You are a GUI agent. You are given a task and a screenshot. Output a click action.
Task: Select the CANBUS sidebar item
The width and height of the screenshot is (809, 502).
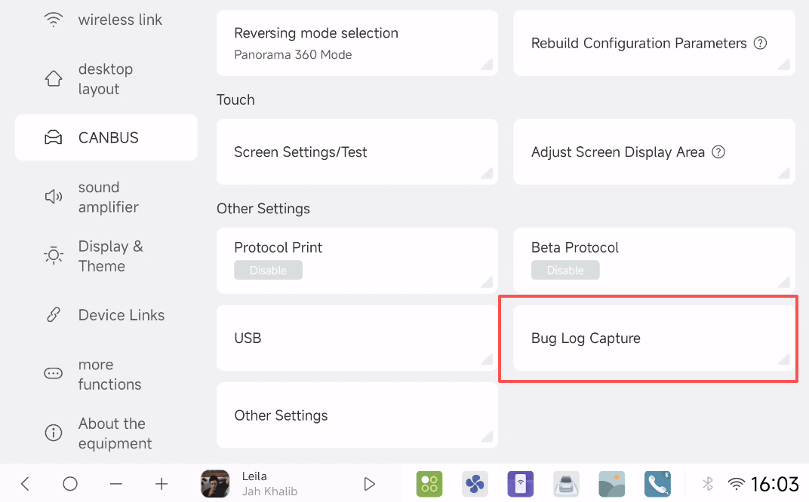pyautogui.click(x=106, y=138)
